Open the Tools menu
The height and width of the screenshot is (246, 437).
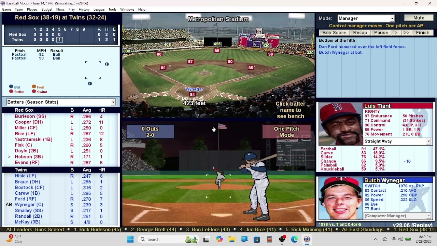pos(112,9)
